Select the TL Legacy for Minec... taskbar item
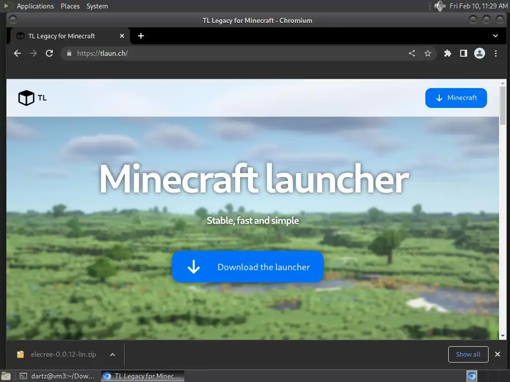The width and height of the screenshot is (510, 382). [142, 376]
